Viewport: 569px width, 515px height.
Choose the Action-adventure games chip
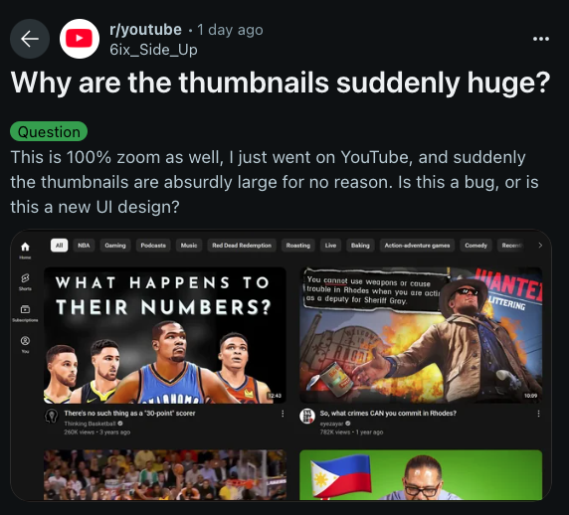[x=417, y=246]
